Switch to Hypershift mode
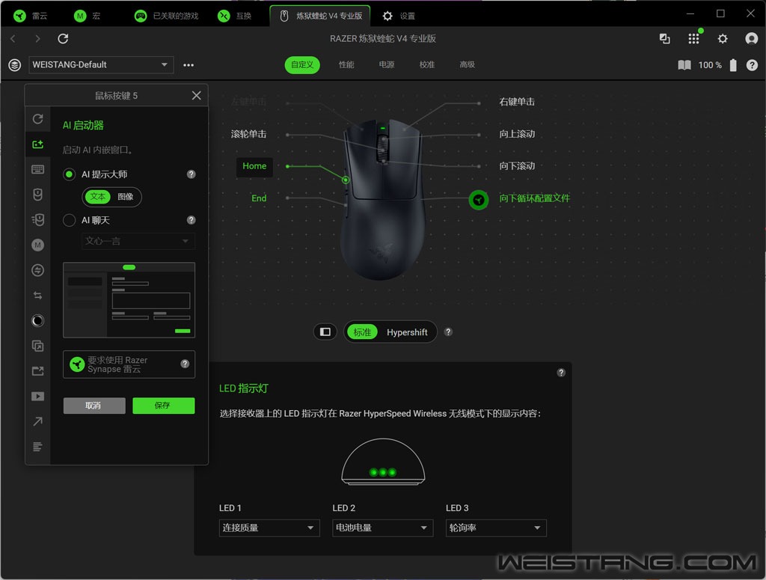766x580 pixels. [407, 332]
